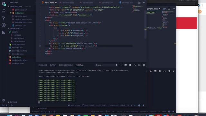The height and width of the screenshot is (116, 206).
Task: Click Go Live in back window status bar
Action: tap(110, 111)
